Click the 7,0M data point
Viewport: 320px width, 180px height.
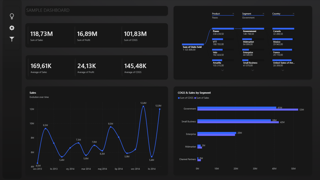[94, 145]
